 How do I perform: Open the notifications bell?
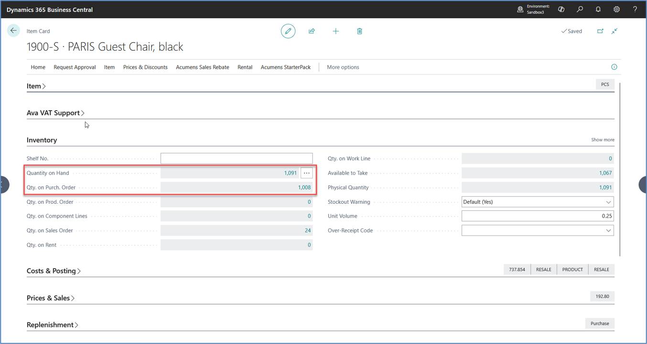598,9
